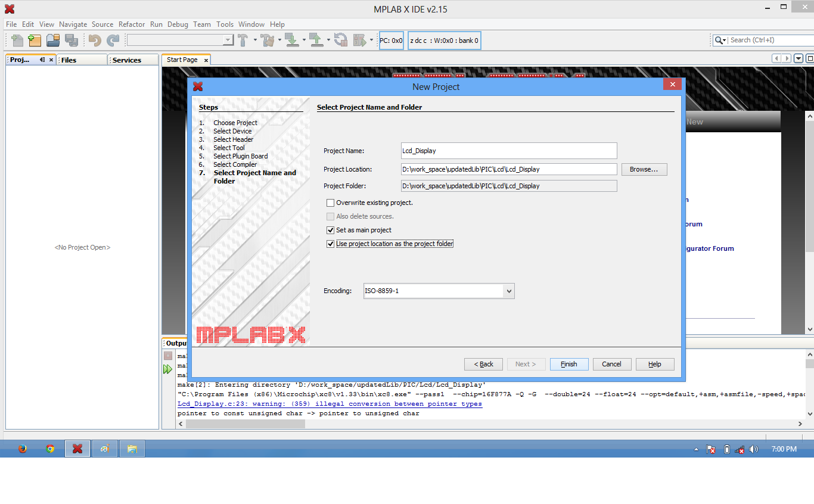Click the Finish button
814x504 pixels.
(569, 364)
